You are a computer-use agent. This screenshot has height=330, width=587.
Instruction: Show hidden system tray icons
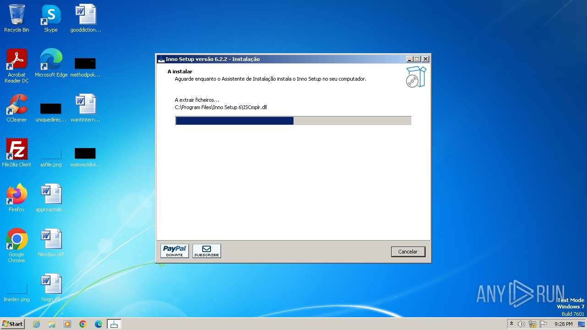click(511, 324)
